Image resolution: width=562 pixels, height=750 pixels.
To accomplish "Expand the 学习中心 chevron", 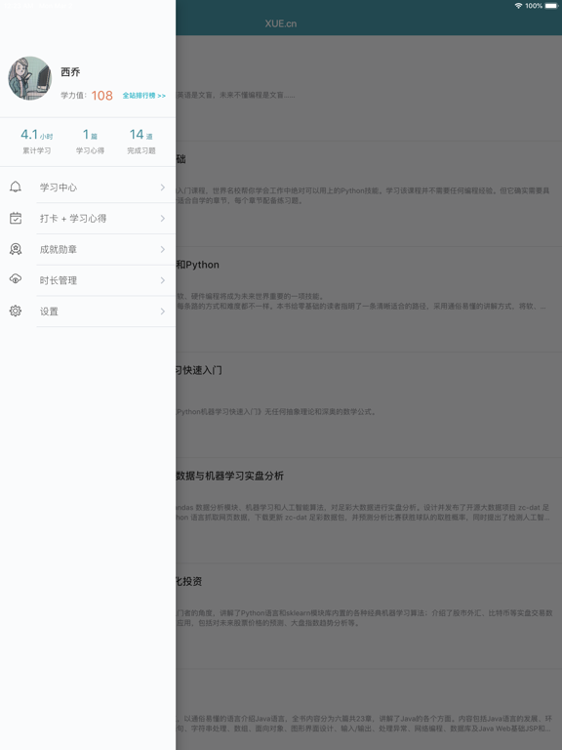I will [163, 187].
